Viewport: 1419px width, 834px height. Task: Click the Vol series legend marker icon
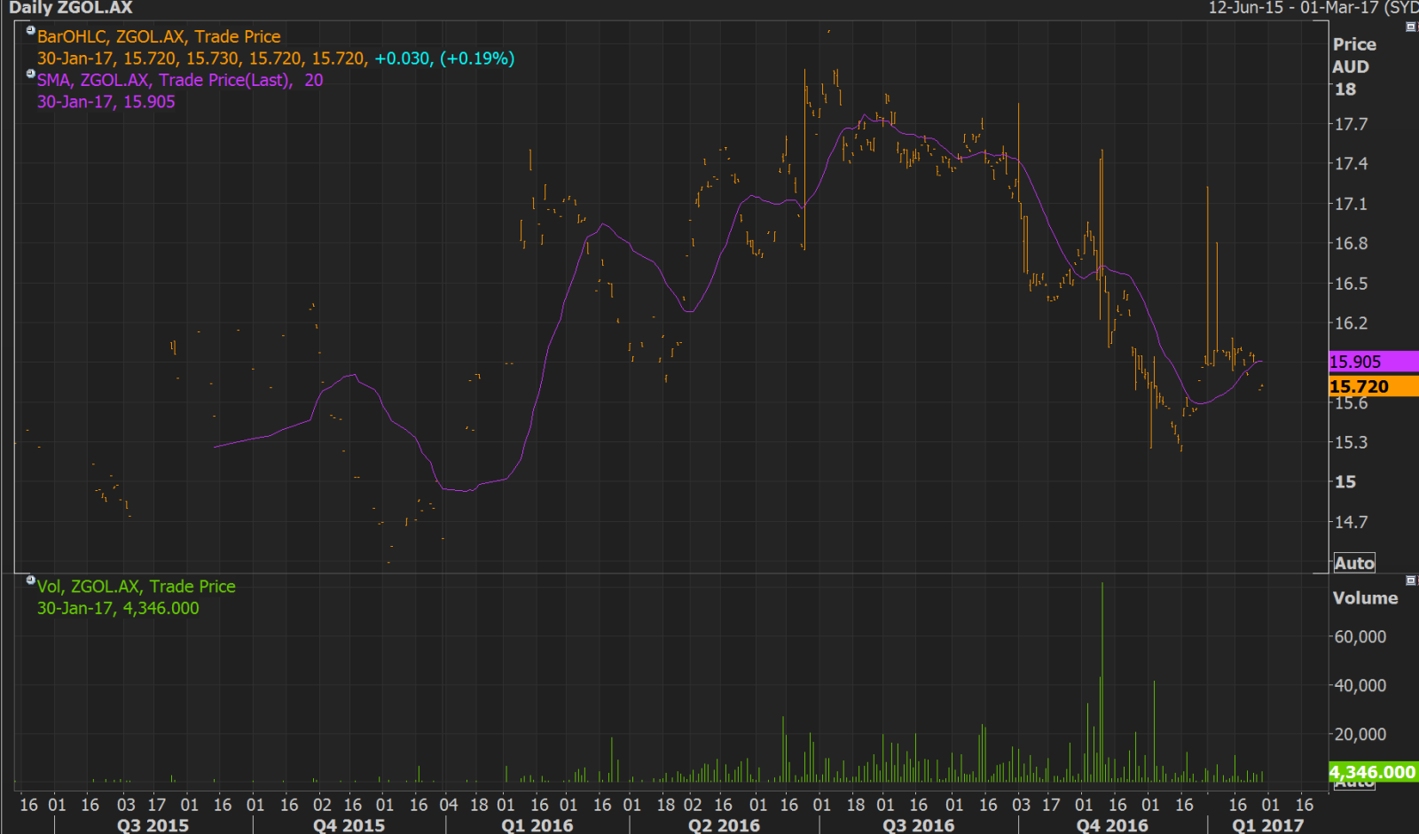click(31, 580)
